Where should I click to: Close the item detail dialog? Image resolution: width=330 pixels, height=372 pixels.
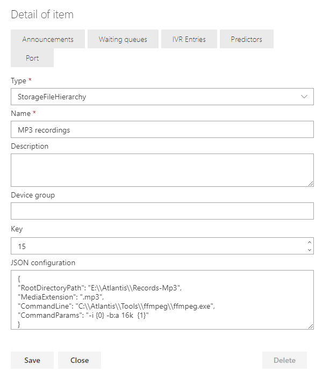point(80,360)
